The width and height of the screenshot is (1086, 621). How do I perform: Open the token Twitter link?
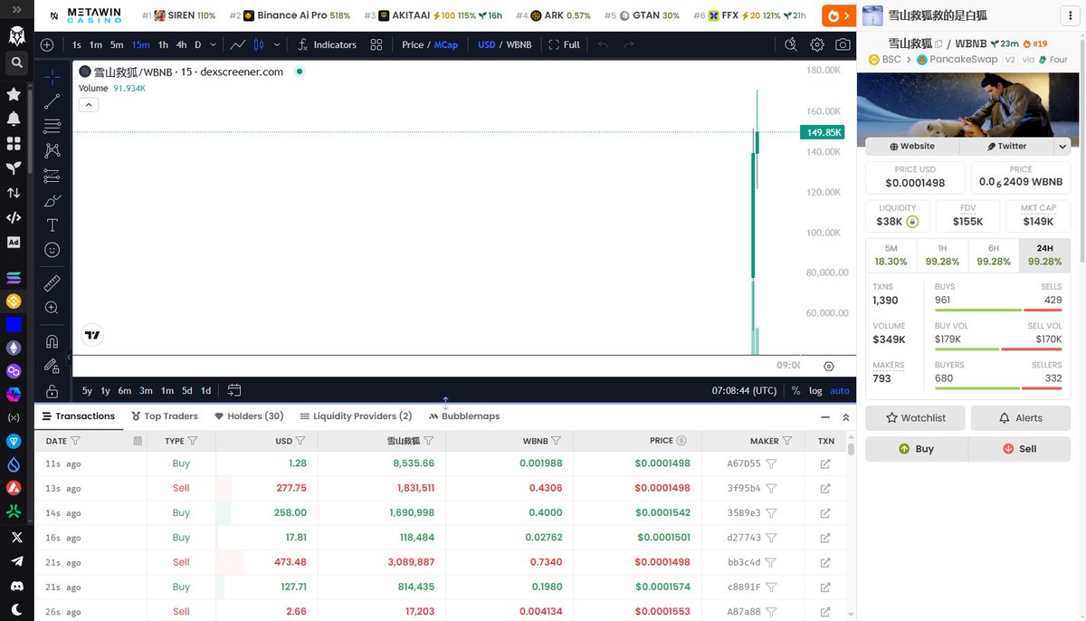pos(1006,146)
